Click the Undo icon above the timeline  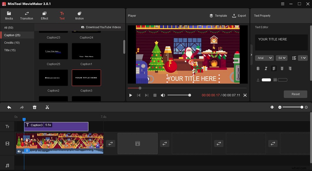9,107
